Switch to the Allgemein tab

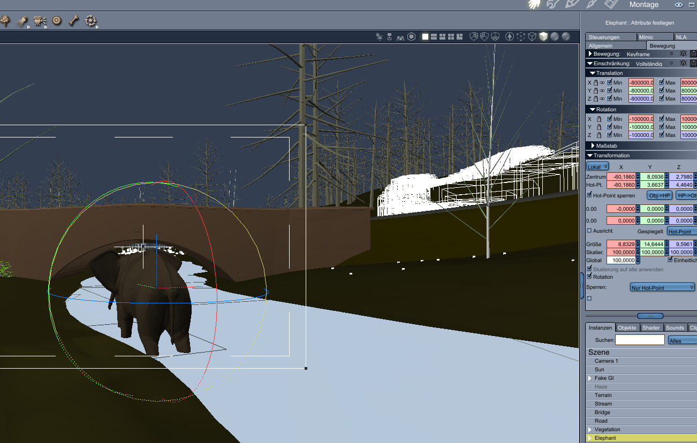coord(616,46)
